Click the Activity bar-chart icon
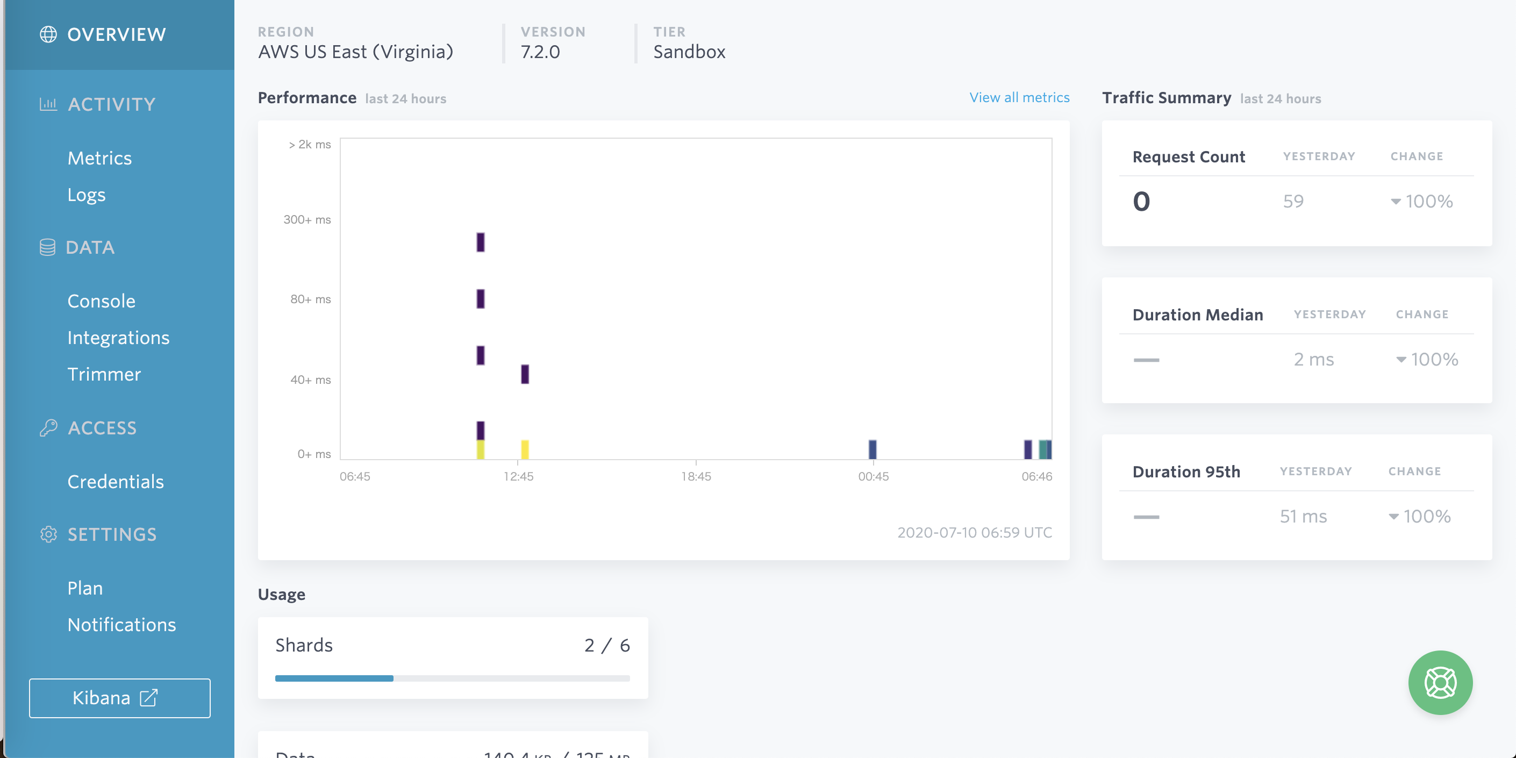The width and height of the screenshot is (1516, 758). 48,104
